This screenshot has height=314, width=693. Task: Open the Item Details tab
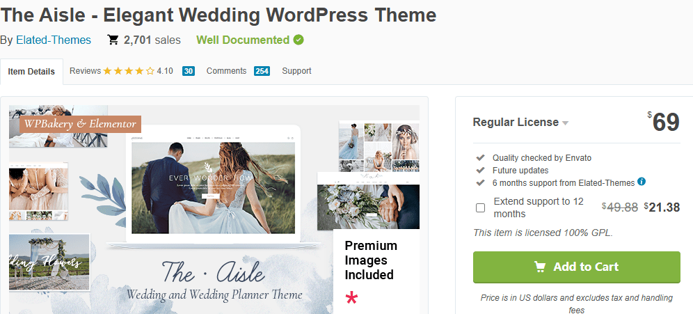(31, 72)
